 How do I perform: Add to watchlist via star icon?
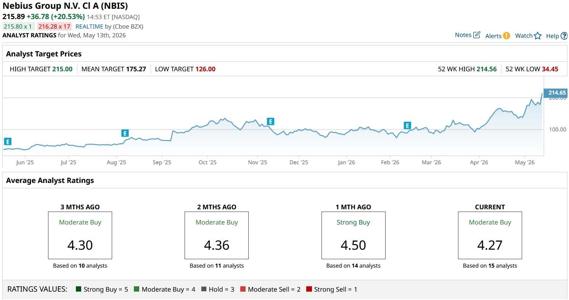(538, 36)
